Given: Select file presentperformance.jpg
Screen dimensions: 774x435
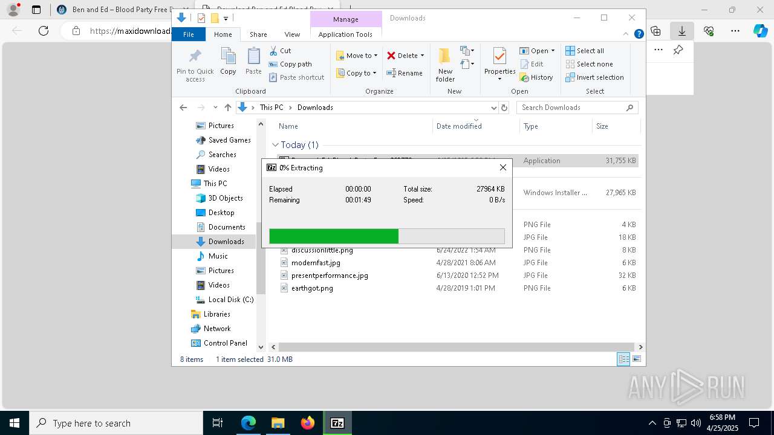Looking at the screenshot, I should click(x=330, y=275).
